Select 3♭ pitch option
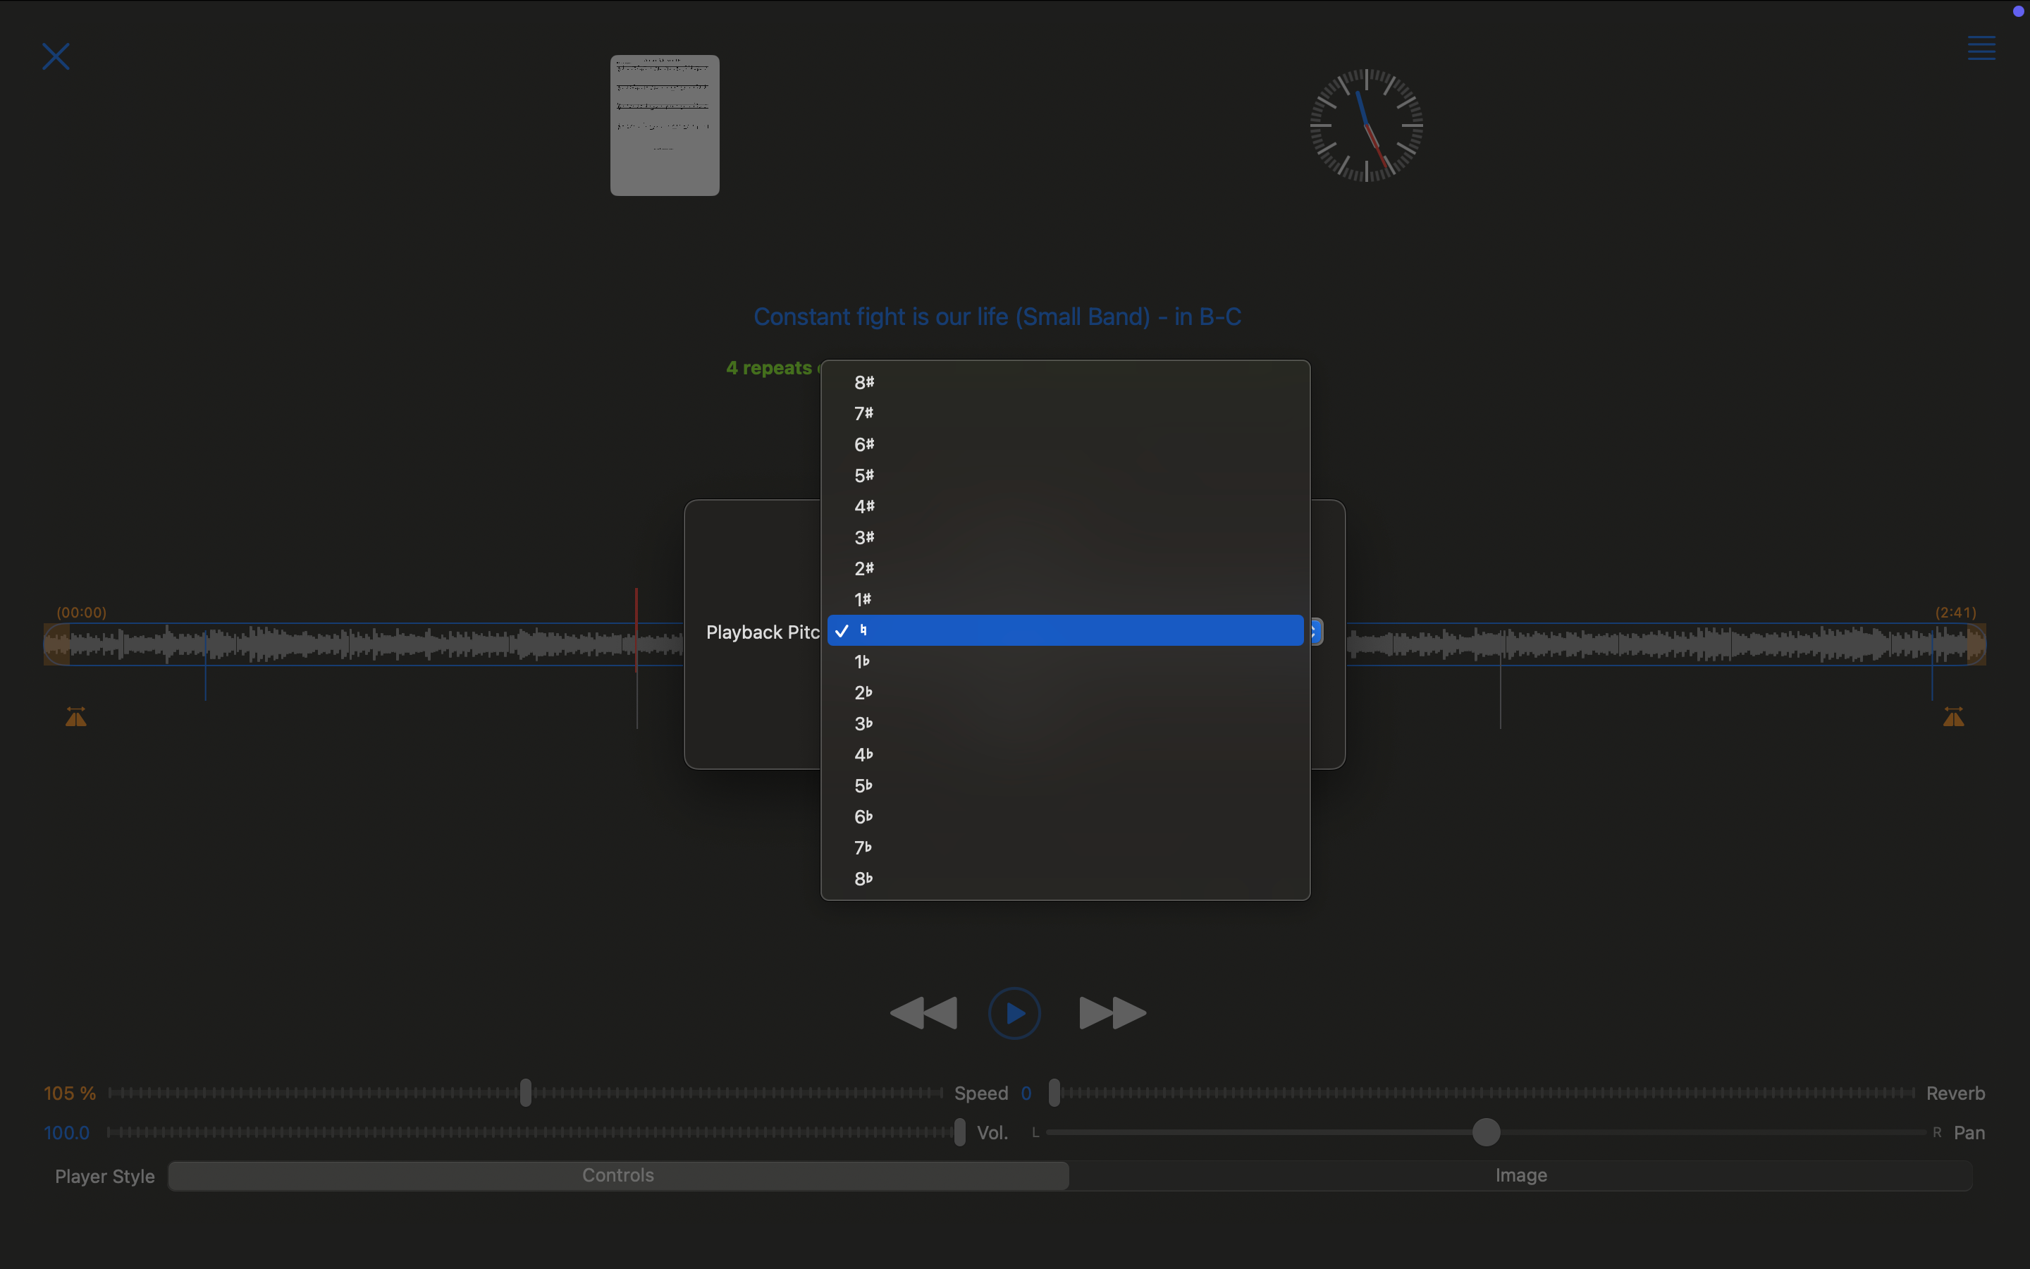Screen dimensions: 2030x1269 [1065, 723]
